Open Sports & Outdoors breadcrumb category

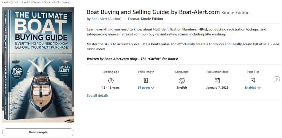pos(56,2)
